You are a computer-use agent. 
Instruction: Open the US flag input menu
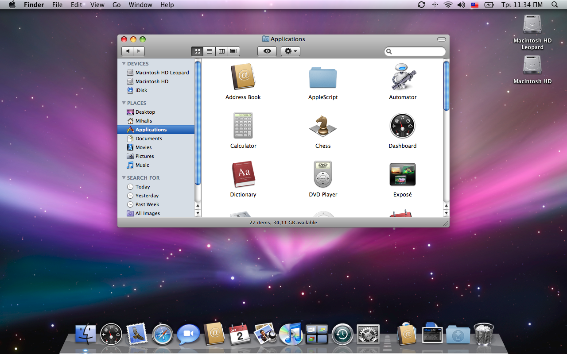[475, 5]
